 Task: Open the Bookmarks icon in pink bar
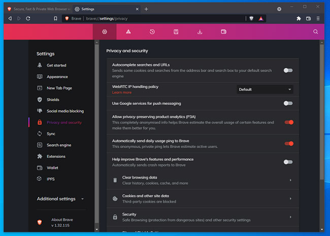tap(176, 32)
